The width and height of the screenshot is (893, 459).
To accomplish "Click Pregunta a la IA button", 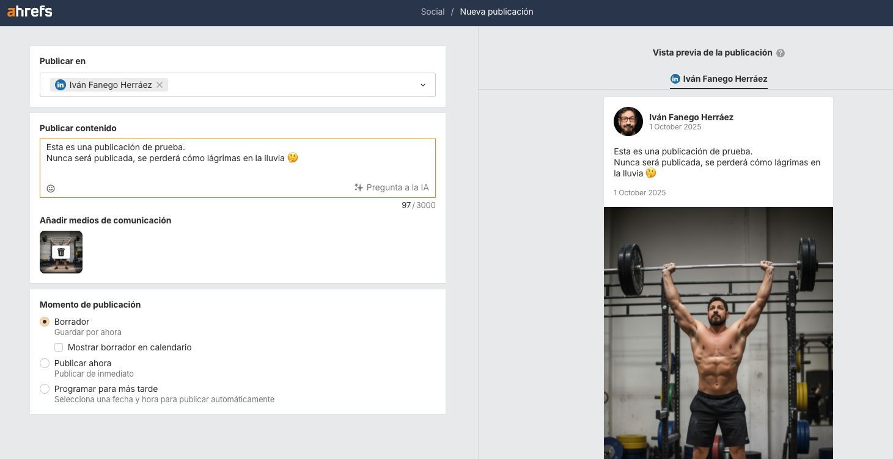I will point(397,187).
